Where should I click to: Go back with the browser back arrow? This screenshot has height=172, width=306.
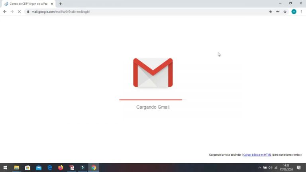click(x=5, y=12)
